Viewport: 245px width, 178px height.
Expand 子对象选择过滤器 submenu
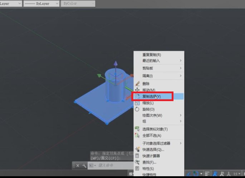(x=159, y=143)
